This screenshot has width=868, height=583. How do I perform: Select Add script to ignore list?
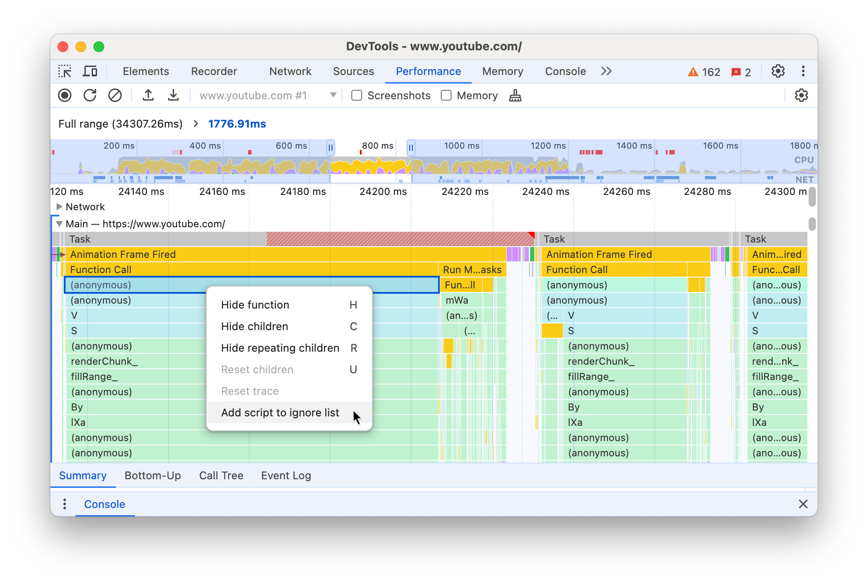(x=280, y=412)
